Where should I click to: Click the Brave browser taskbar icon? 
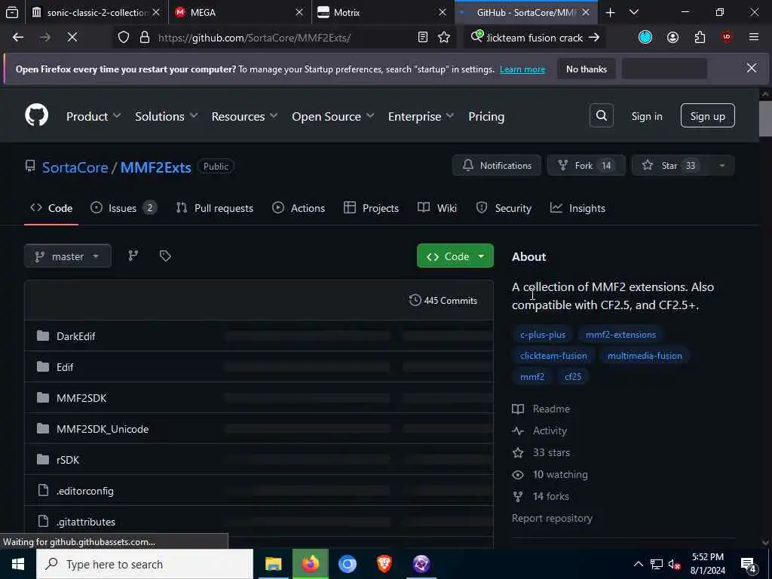coord(384,564)
